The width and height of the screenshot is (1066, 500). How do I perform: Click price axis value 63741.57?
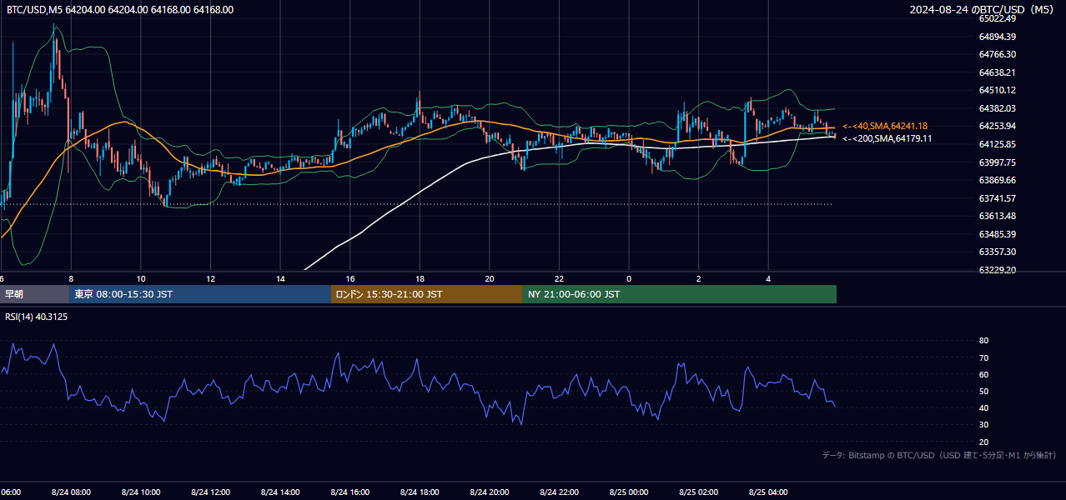pos(998,198)
